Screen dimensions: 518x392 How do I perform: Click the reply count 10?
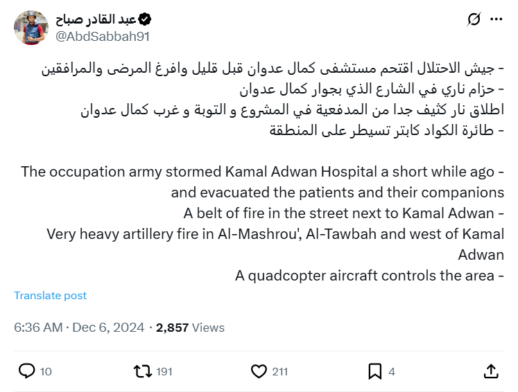[x=46, y=372]
